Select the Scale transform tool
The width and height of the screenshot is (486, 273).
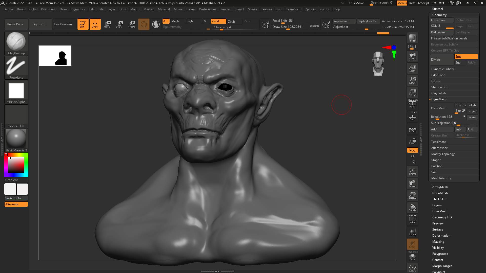pyautogui.click(x=119, y=24)
